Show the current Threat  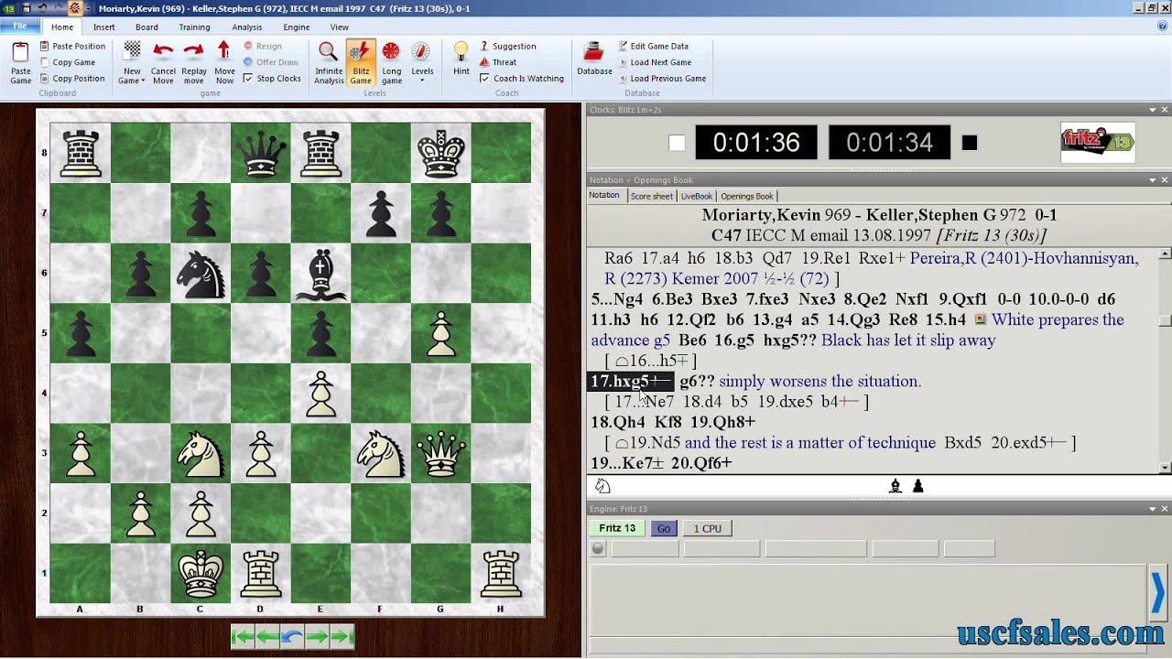coord(497,62)
